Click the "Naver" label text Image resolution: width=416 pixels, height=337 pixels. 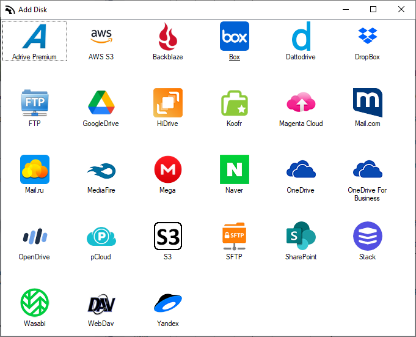coord(234,190)
